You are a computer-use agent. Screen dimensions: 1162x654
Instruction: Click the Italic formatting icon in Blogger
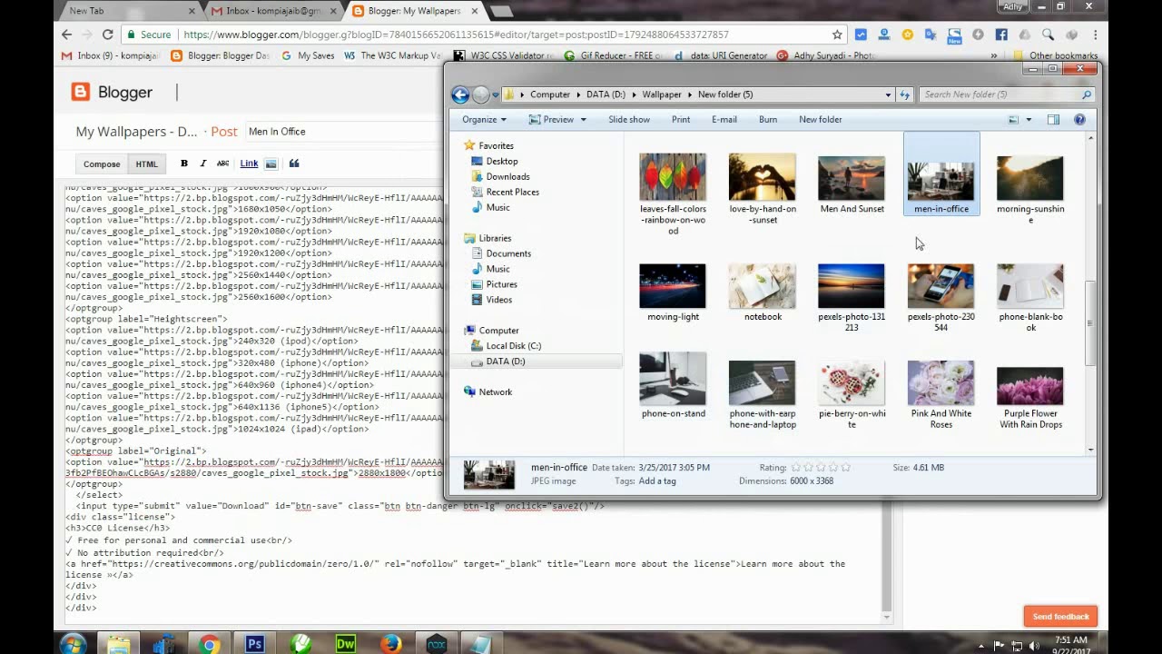coord(202,163)
